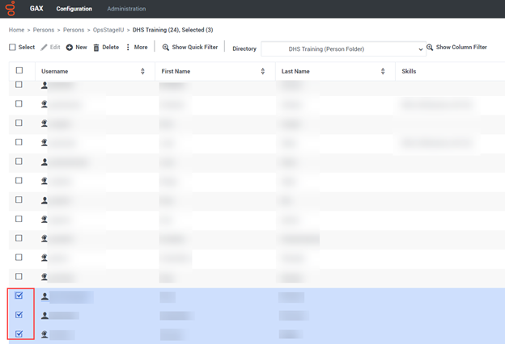Toggle the Select checkbox in toolbar
The width and height of the screenshot is (505, 344).
coord(12,48)
